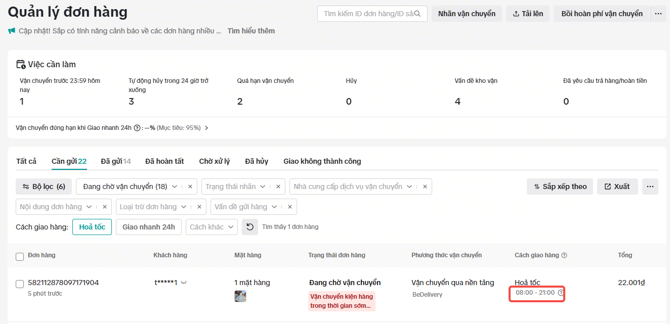Click chat icon beside customer t*****1
Image resolution: width=670 pixels, height=324 pixels.
point(184,283)
